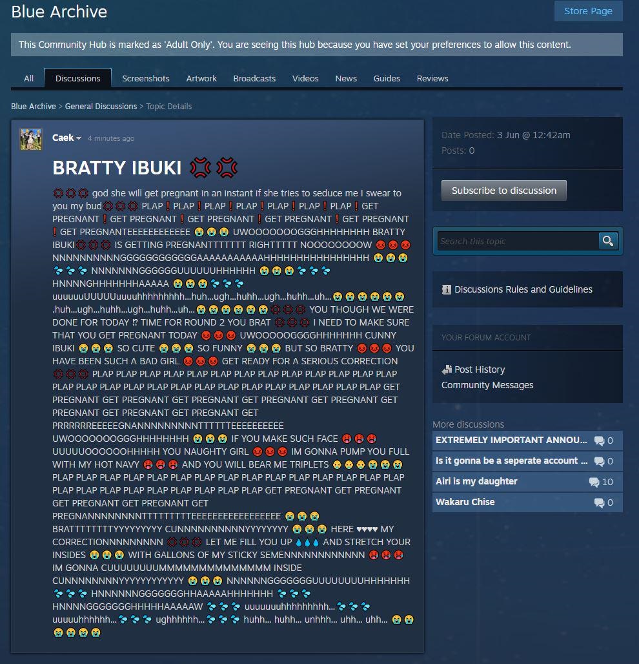The width and height of the screenshot is (639, 664).
Task: Click the 'Posts: 0' text
Action: (458, 150)
